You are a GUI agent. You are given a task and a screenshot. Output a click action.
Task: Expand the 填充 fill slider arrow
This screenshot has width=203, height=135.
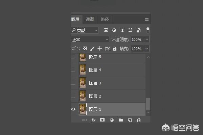point(147,49)
